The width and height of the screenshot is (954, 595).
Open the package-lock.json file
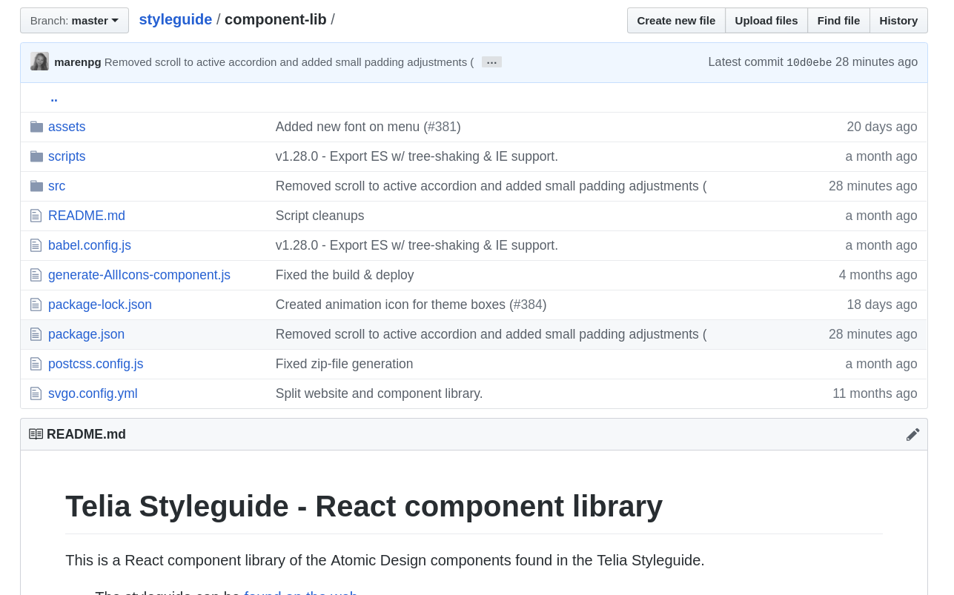point(100,305)
